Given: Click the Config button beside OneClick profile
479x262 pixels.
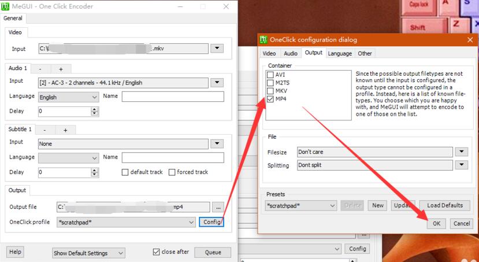Looking at the screenshot, I should click(211, 222).
